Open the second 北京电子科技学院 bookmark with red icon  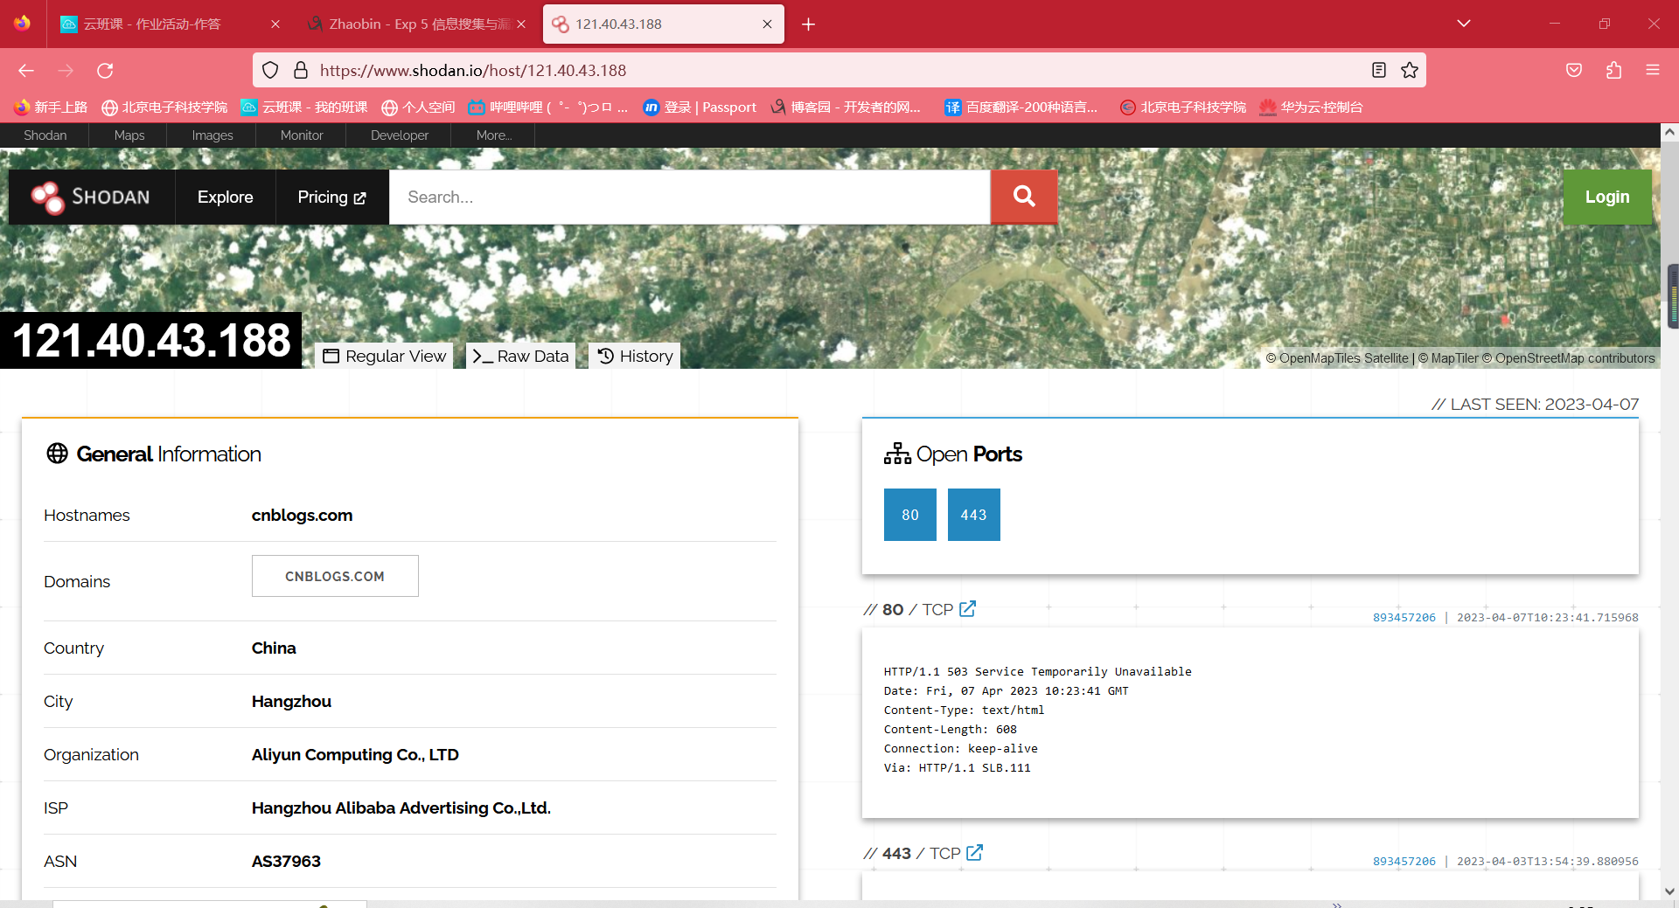coord(1183,107)
